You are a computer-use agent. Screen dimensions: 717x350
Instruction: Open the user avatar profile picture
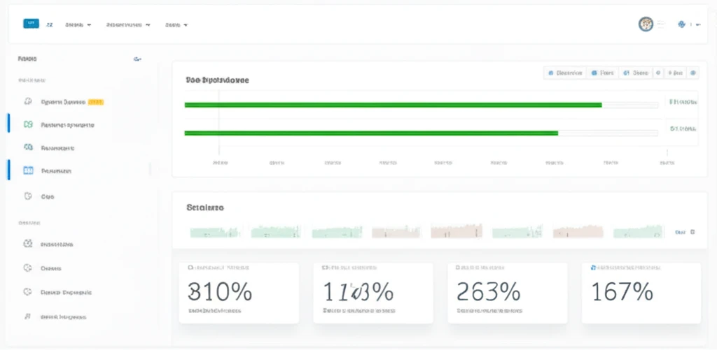pos(646,24)
